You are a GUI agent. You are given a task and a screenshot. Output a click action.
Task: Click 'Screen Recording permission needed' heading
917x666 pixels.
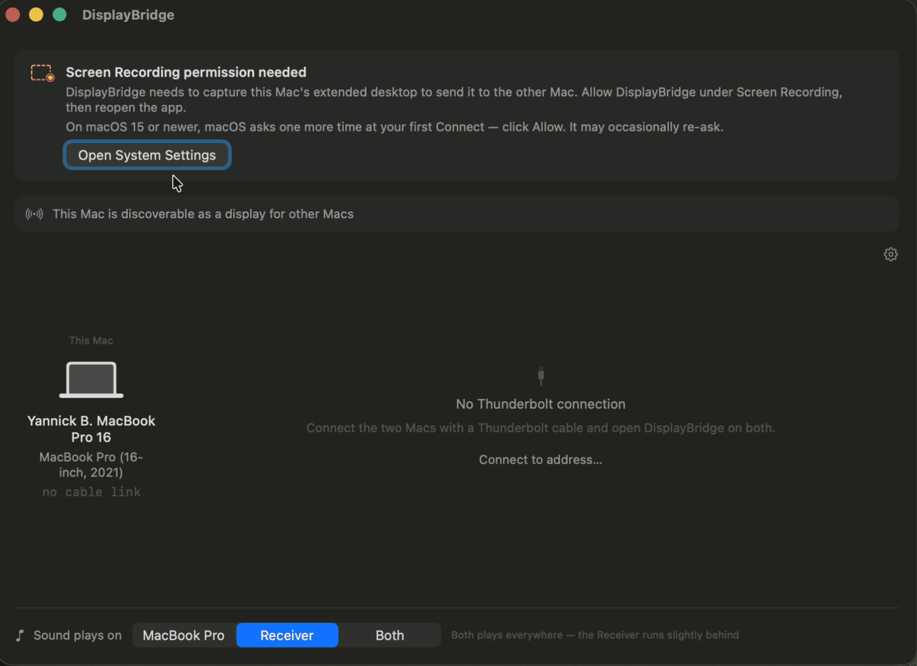pos(186,72)
